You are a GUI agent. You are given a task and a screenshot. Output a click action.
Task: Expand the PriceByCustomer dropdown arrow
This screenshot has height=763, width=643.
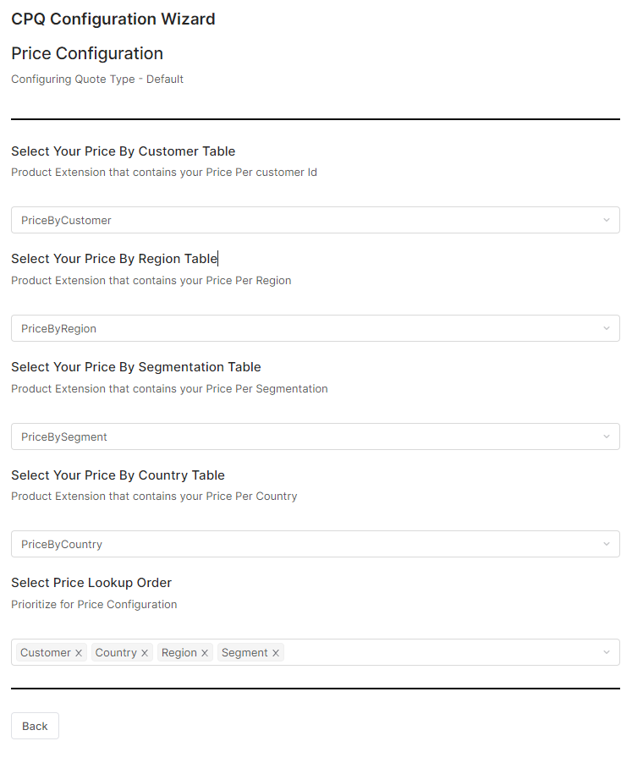(x=606, y=221)
